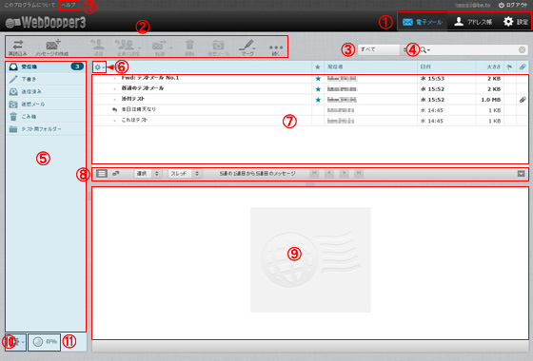This screenshot has height=361, width=533.
Task: Click the ログアウト logout link
Action: tap(513, 5)
